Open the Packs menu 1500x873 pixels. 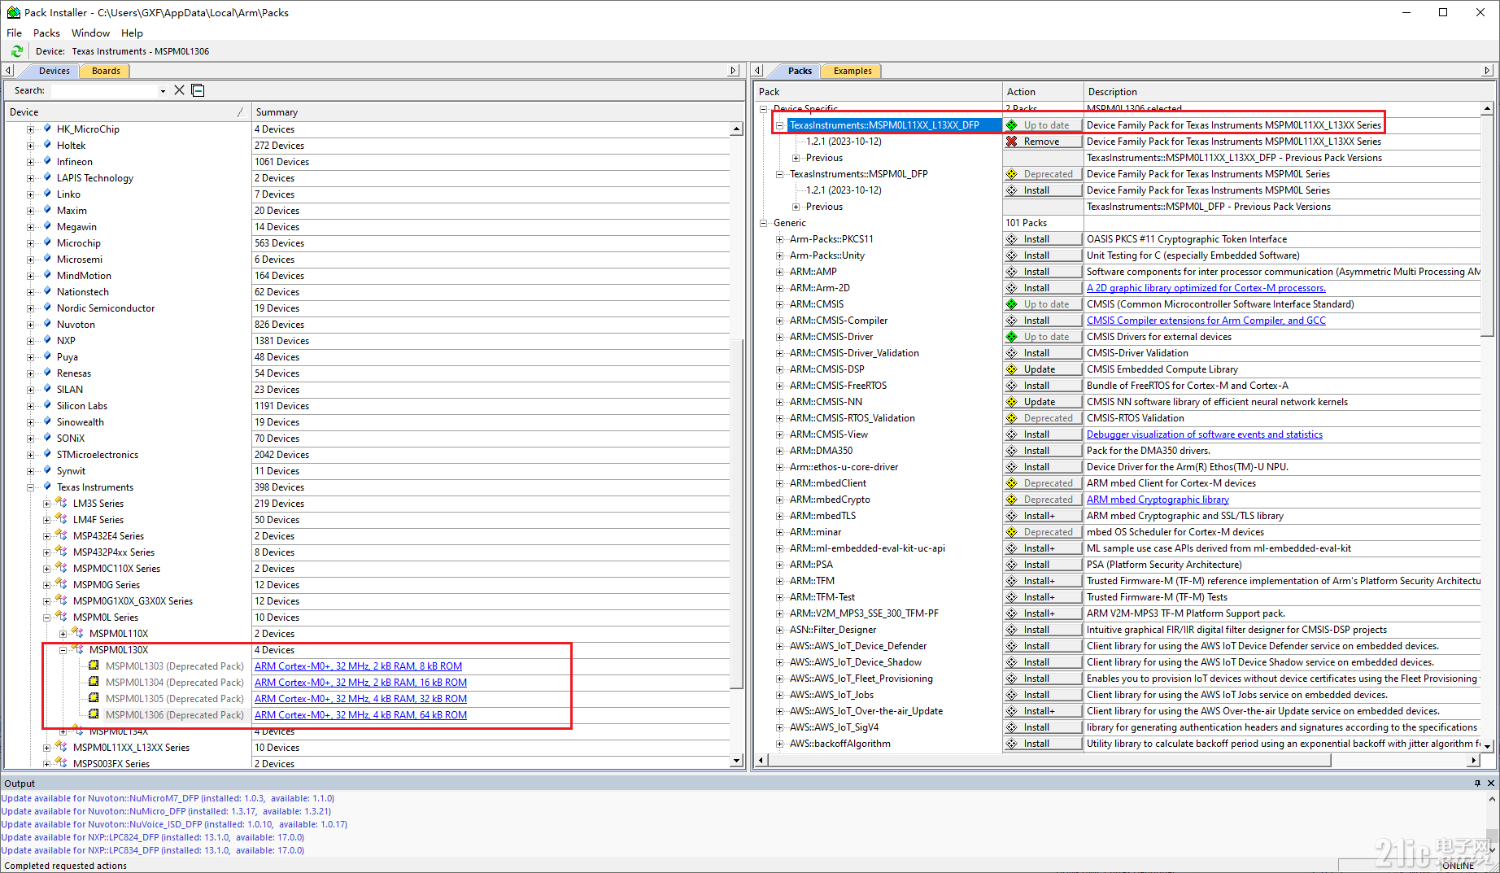46,33
